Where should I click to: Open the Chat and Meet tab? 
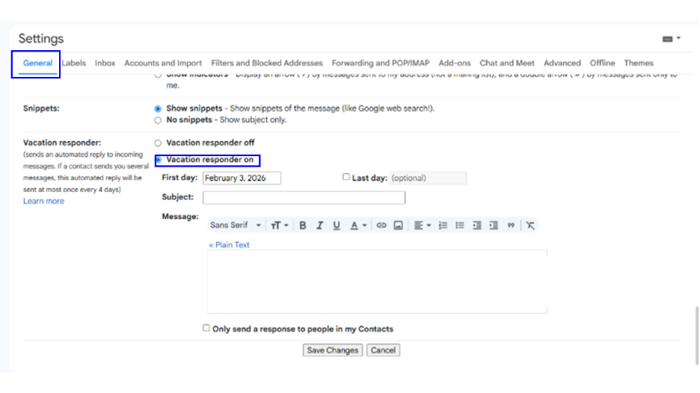coord(507,63)
